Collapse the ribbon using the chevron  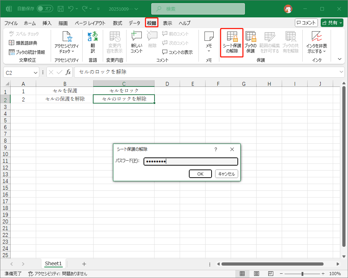pos(339,59)
